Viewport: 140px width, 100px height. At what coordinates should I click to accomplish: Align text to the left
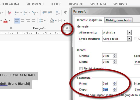point(17,20)
